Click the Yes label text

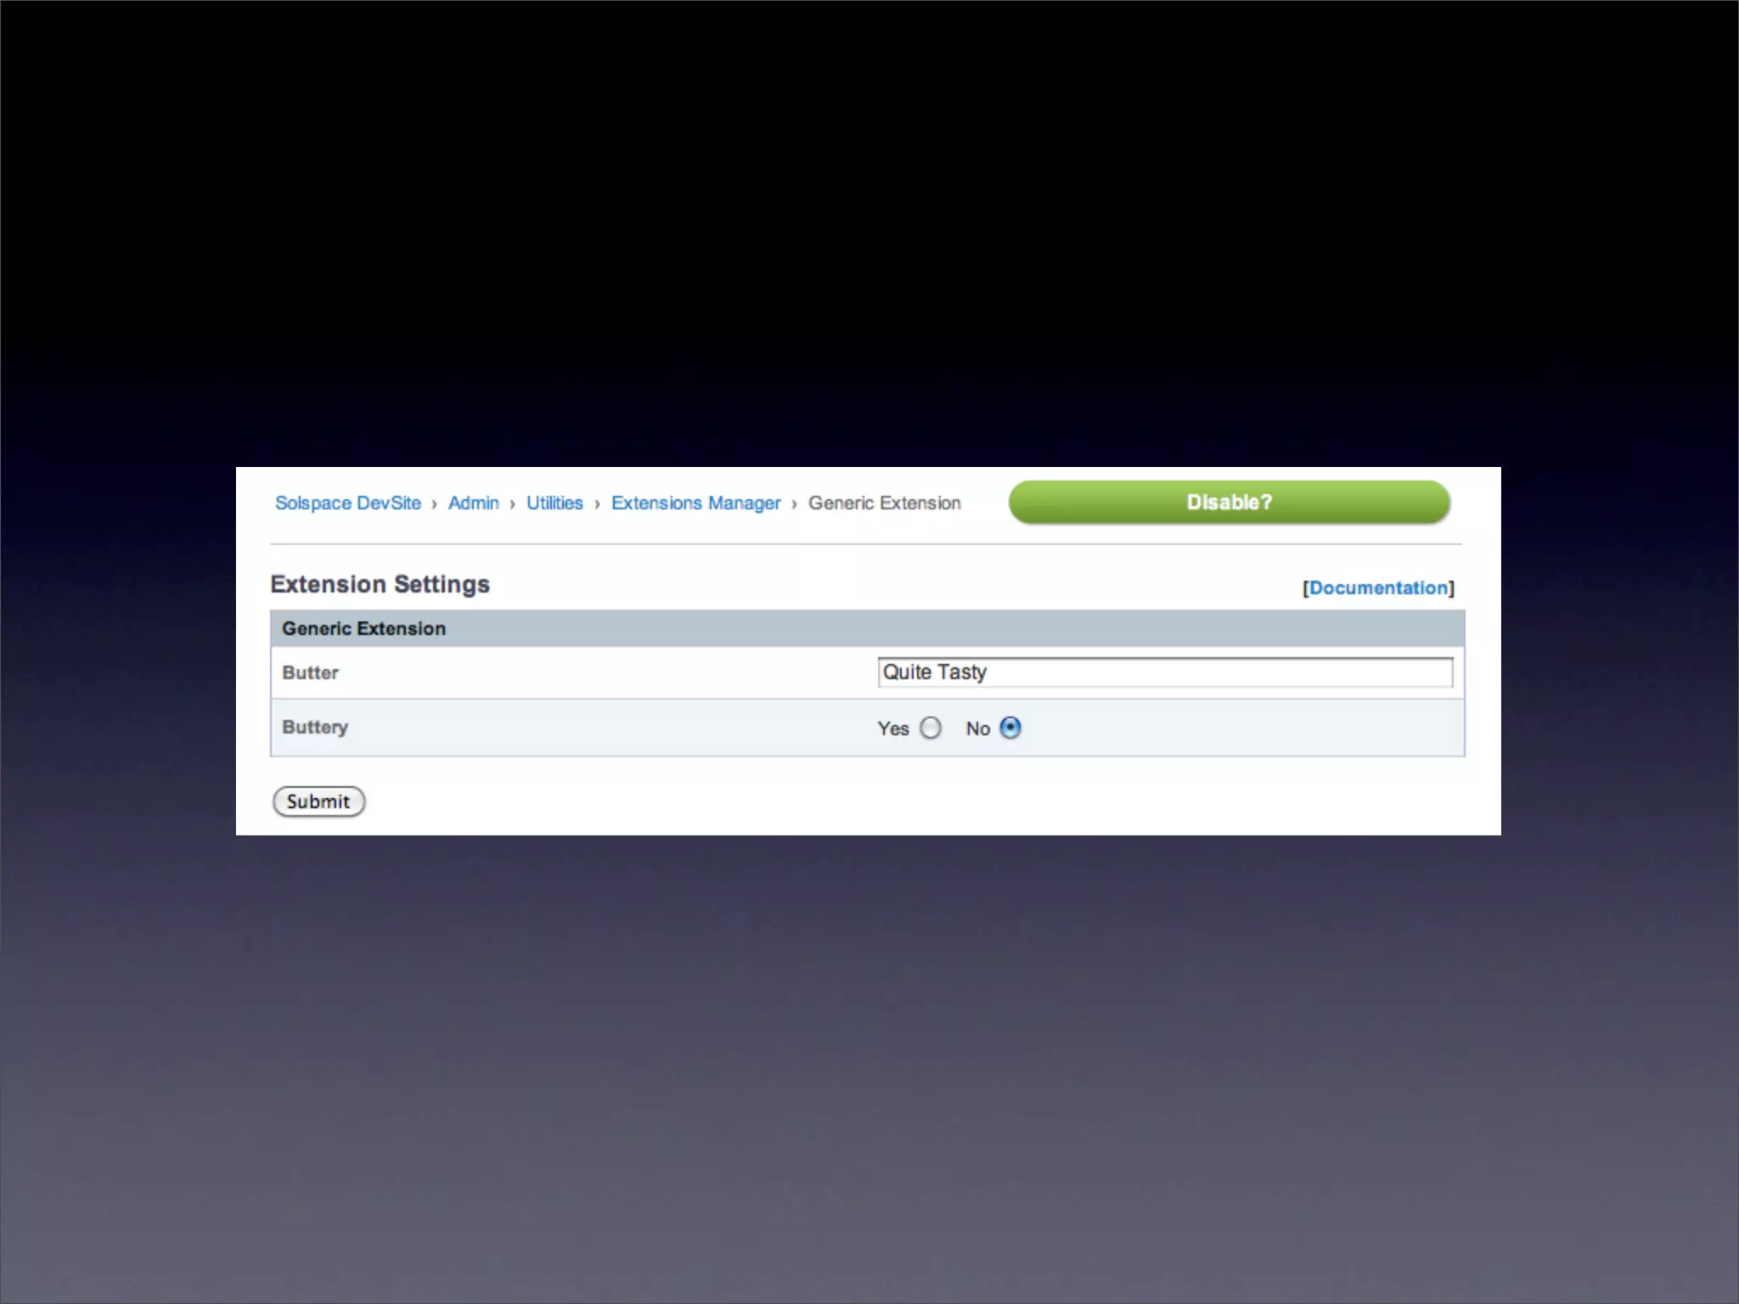[892, 728]
